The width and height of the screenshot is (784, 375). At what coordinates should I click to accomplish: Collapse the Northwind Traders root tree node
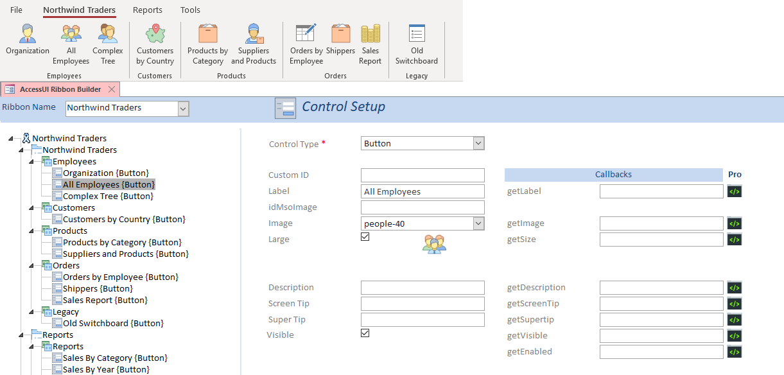click(x=12, y=139)
